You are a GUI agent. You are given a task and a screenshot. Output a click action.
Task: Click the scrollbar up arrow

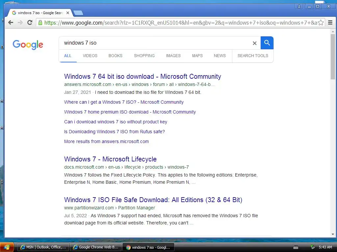point(333,31)
